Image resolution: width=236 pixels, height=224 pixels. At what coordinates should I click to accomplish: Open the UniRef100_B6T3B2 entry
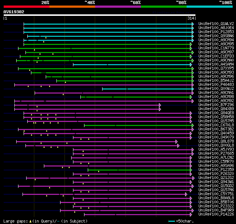(216, 129)
